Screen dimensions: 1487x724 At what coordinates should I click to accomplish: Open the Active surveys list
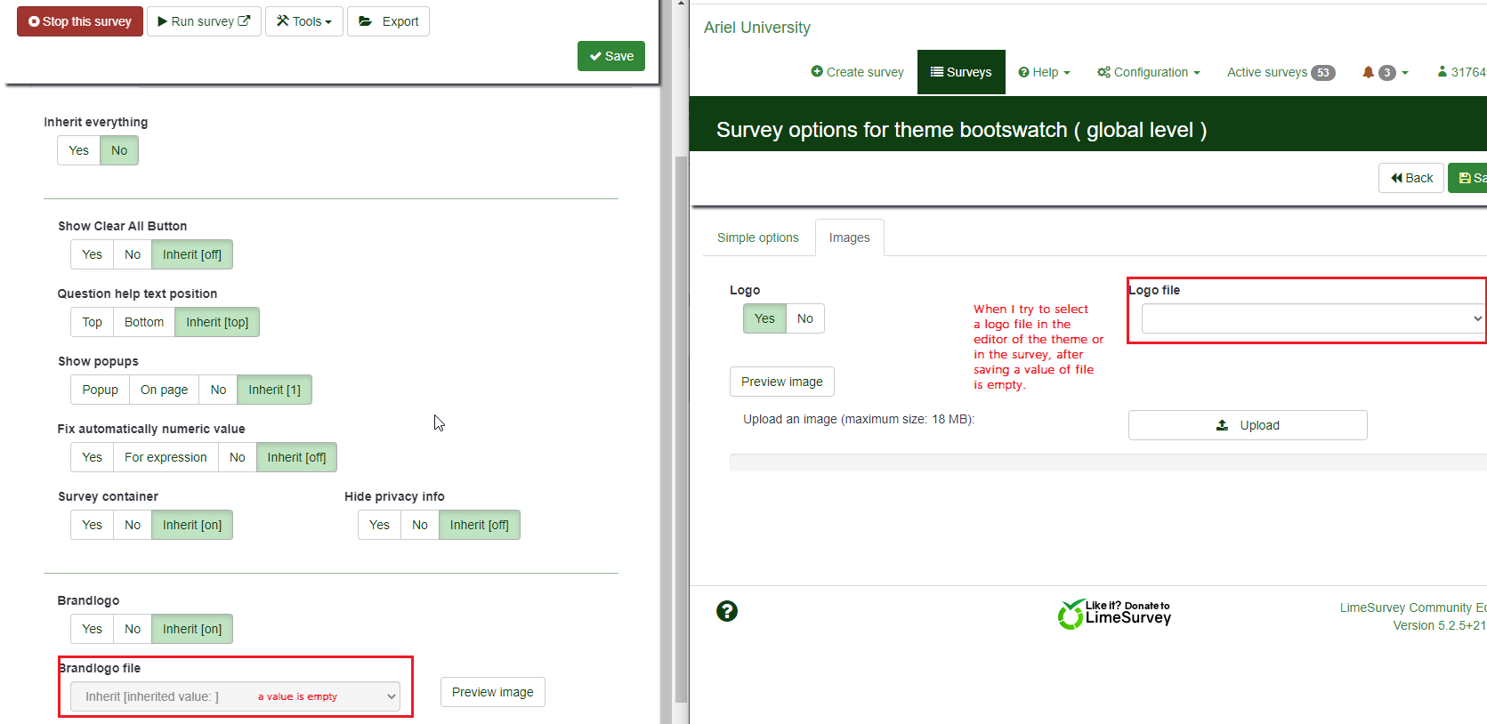(x=1281, y=72)
